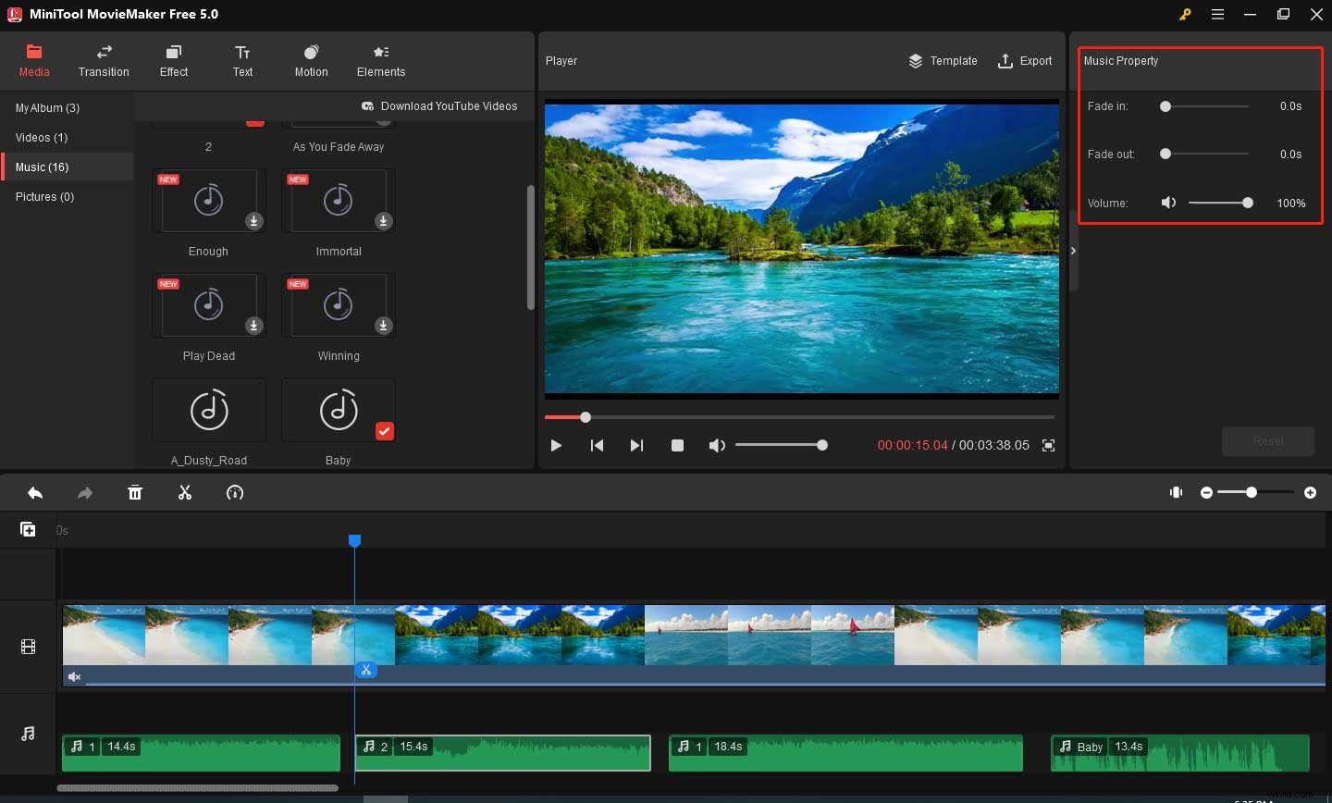Export the project
1332x803 pixels.
tap(1025, 61)
